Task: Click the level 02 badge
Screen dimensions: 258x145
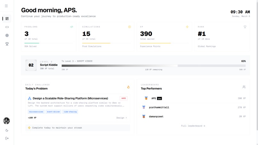Action: tap(31, 65)
